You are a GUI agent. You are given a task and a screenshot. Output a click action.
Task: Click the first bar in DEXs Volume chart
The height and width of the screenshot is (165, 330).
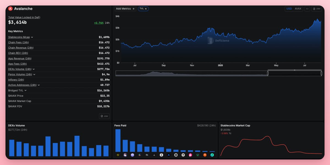click(x=12, y=148)
